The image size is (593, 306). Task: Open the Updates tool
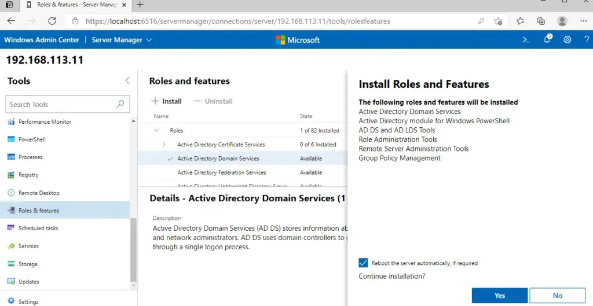click(28, 282)
